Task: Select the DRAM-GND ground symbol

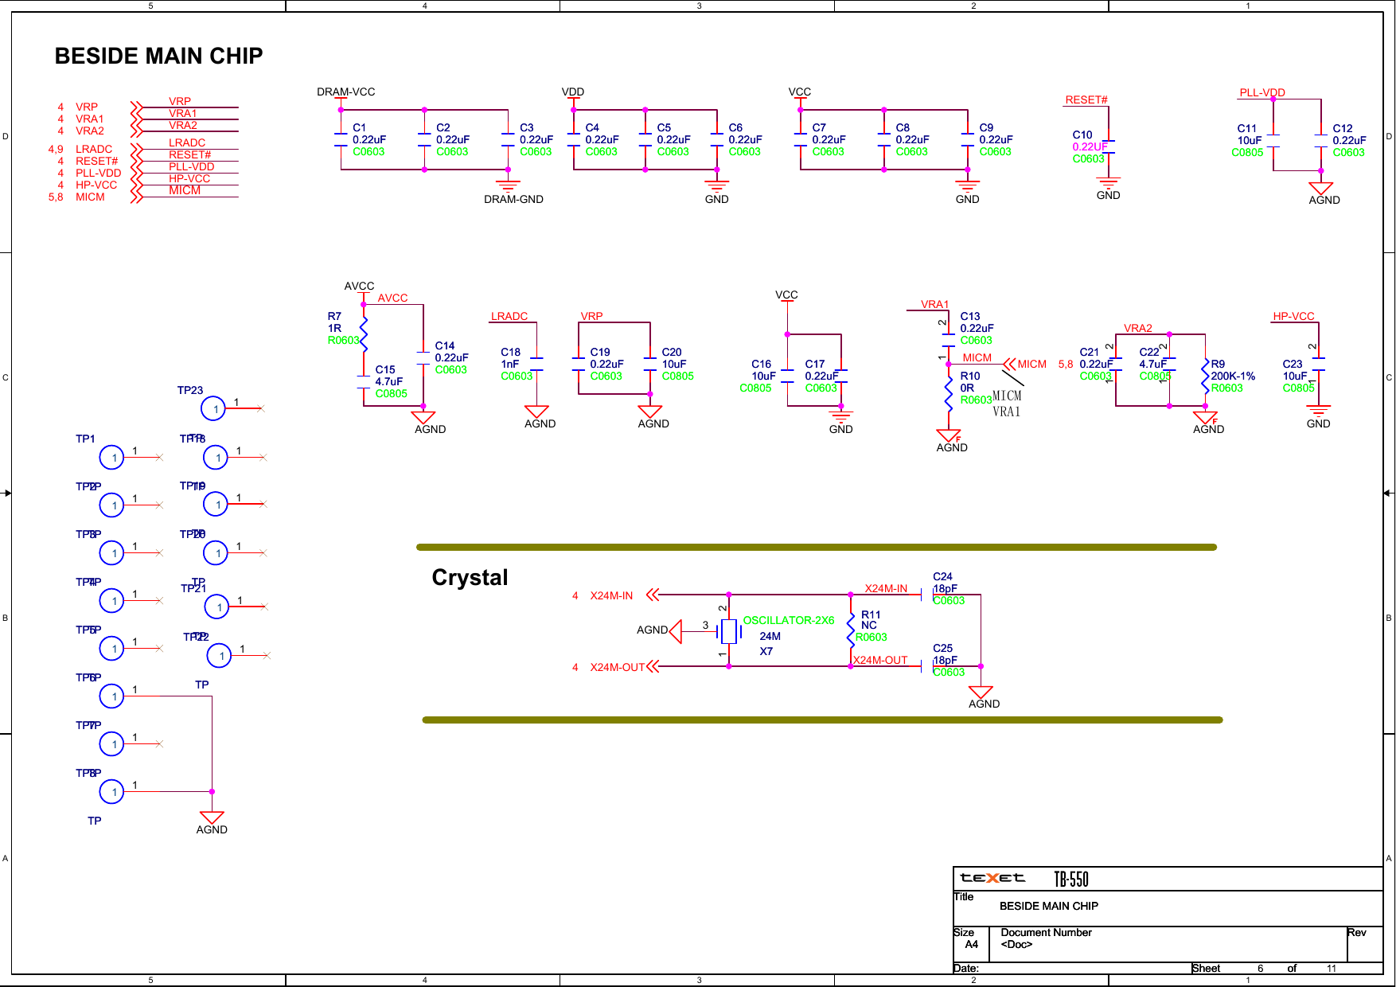Action: [508, 185]
